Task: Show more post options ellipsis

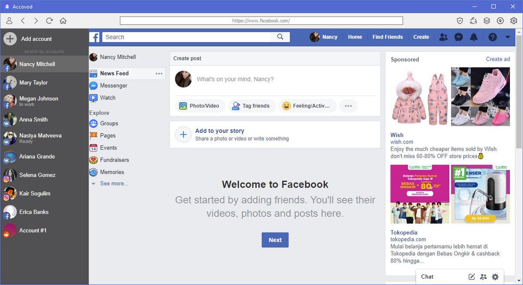Action: click(x=348, y=106)
